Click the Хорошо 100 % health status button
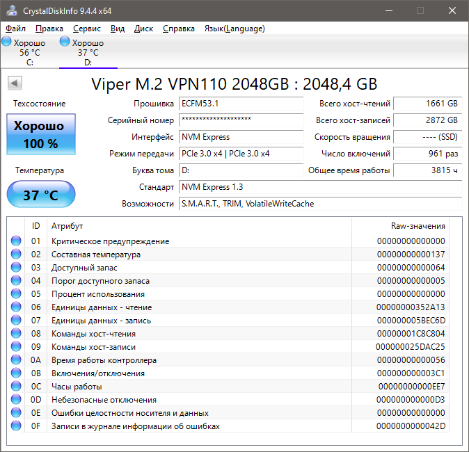 (x=41, y=134)
